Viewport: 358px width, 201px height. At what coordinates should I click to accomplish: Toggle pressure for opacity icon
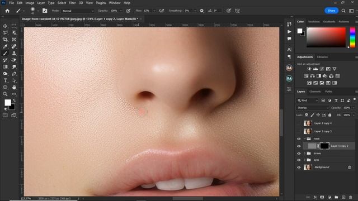tap(128, 11)
